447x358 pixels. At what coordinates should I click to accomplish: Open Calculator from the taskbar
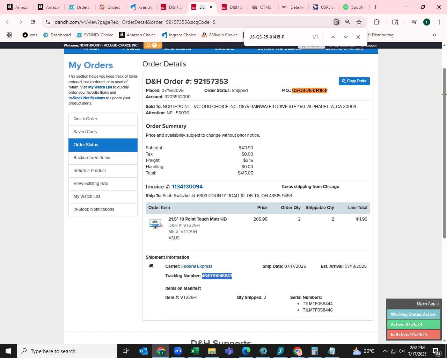pos(315,351)
